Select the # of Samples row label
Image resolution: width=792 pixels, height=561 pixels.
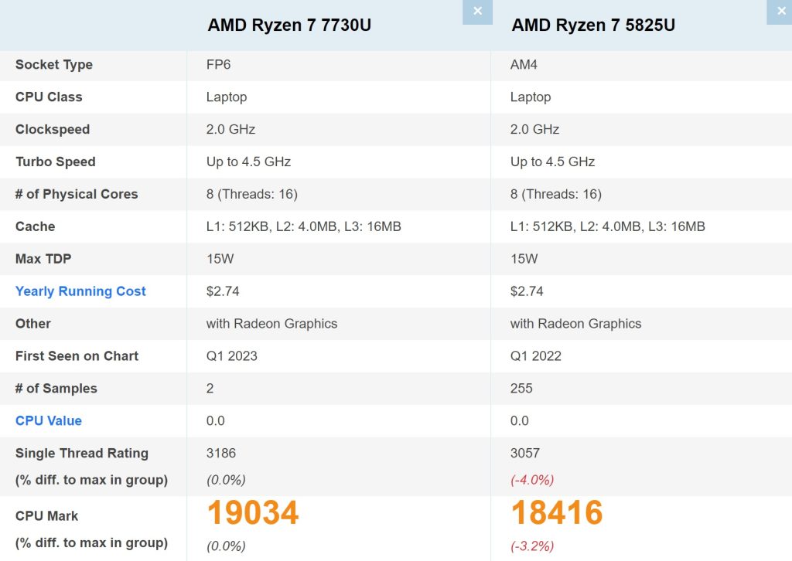56,389
